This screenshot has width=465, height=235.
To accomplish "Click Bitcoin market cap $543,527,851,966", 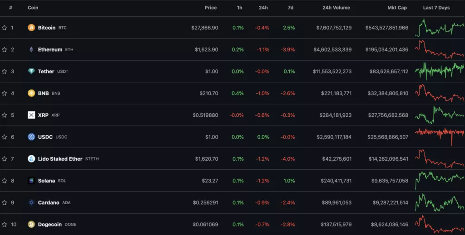I will tap(387, 28).
